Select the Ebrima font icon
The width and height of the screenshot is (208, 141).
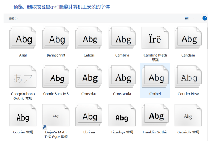[89, 115]
